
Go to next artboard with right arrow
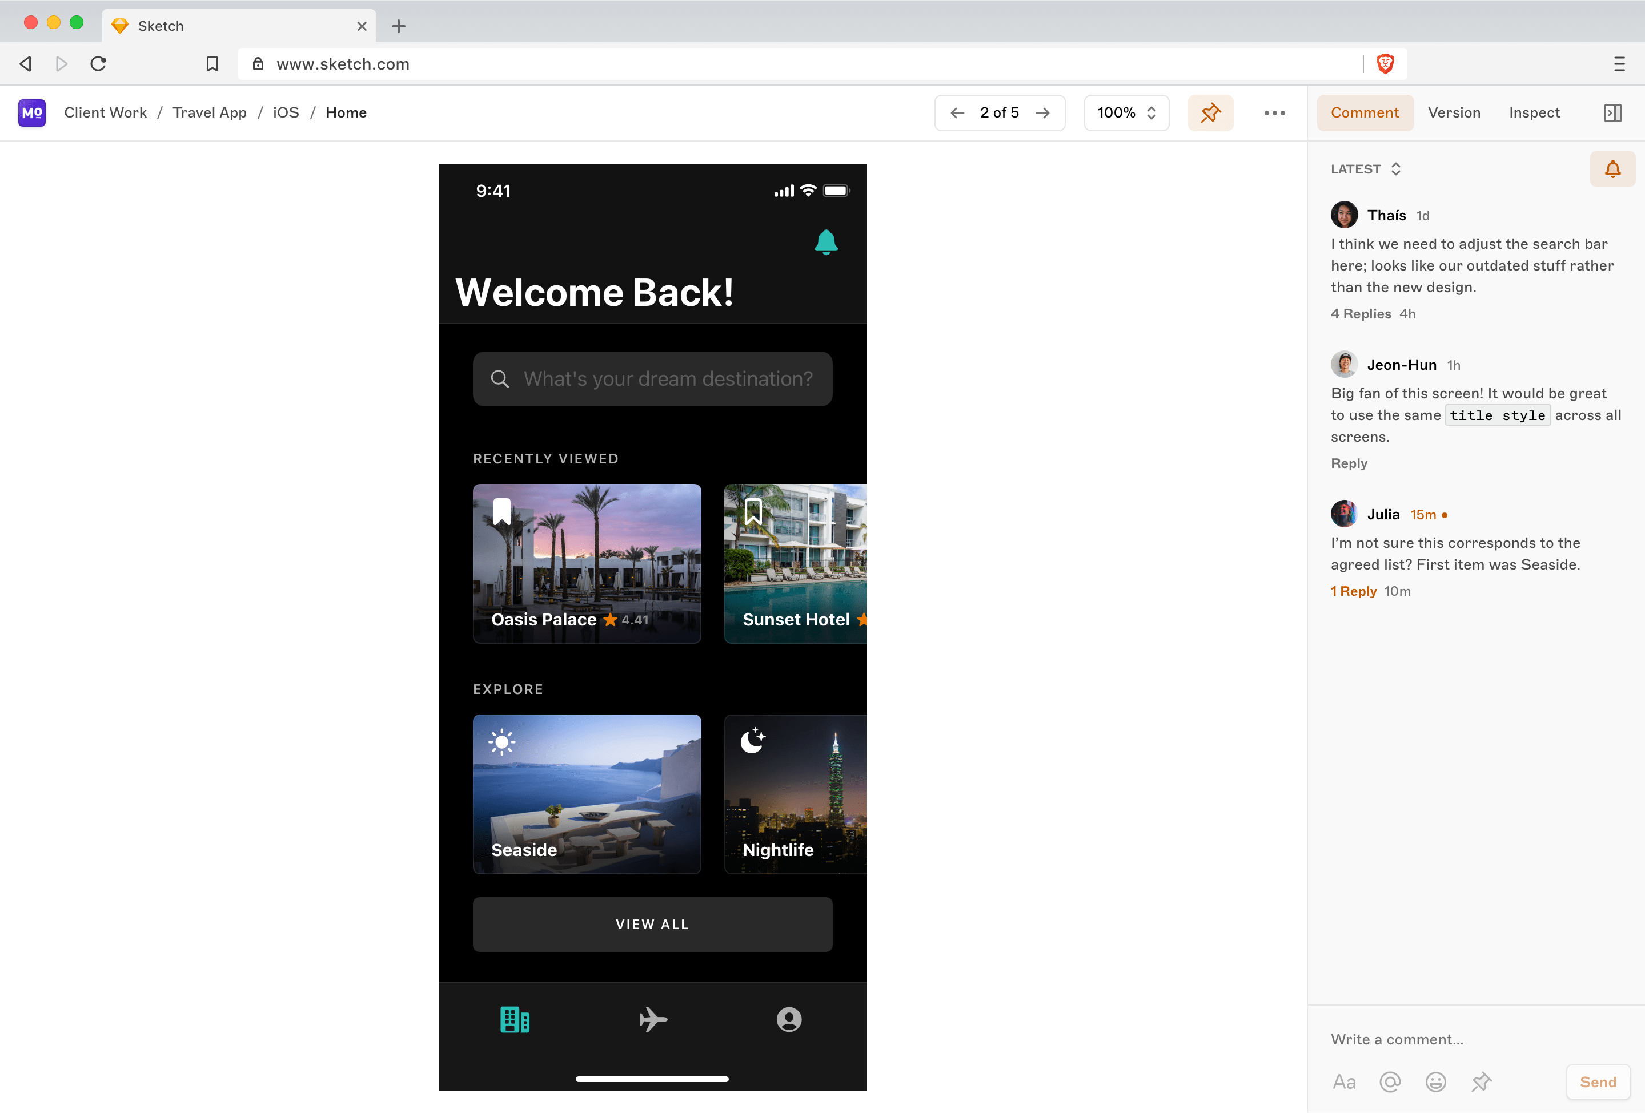(x=1042, y=113)
